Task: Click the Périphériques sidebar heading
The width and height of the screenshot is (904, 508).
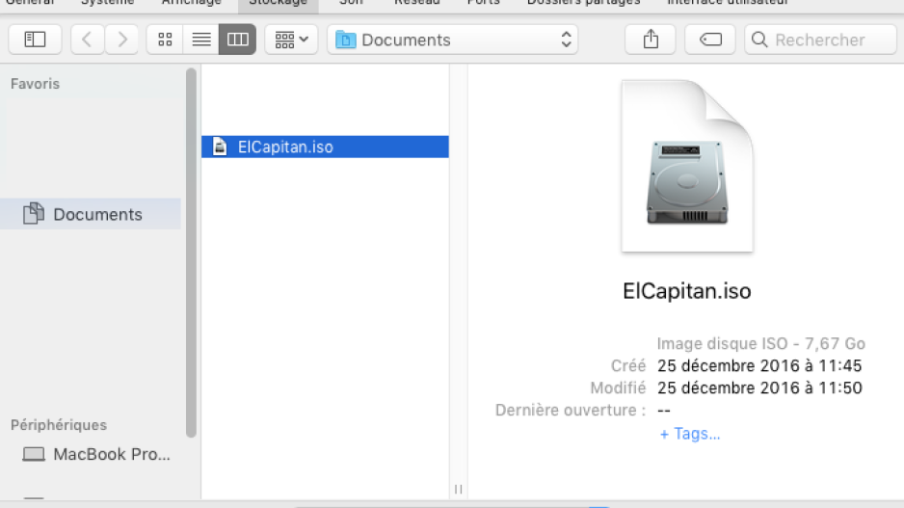Action: 59,425
